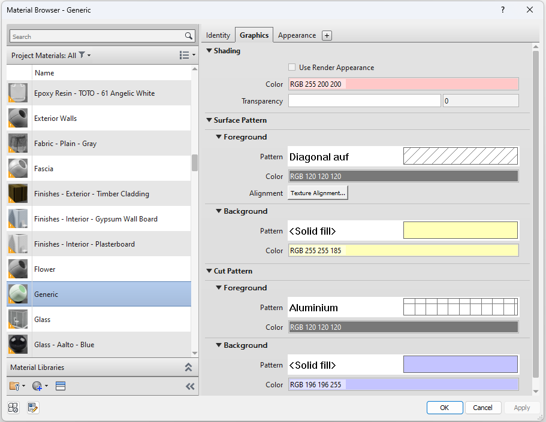Collapse the Shading section
The height and width of the screenshot is (422, 546).
[x=209, y=50]
